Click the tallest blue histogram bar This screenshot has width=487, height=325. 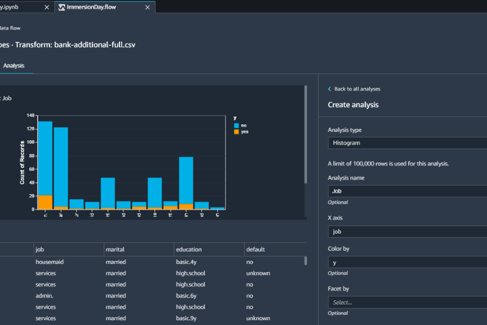[x=45, y=158]
